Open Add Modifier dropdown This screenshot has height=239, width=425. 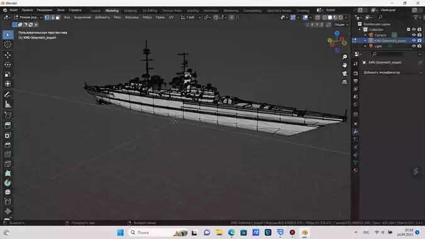tap(392, 72)
